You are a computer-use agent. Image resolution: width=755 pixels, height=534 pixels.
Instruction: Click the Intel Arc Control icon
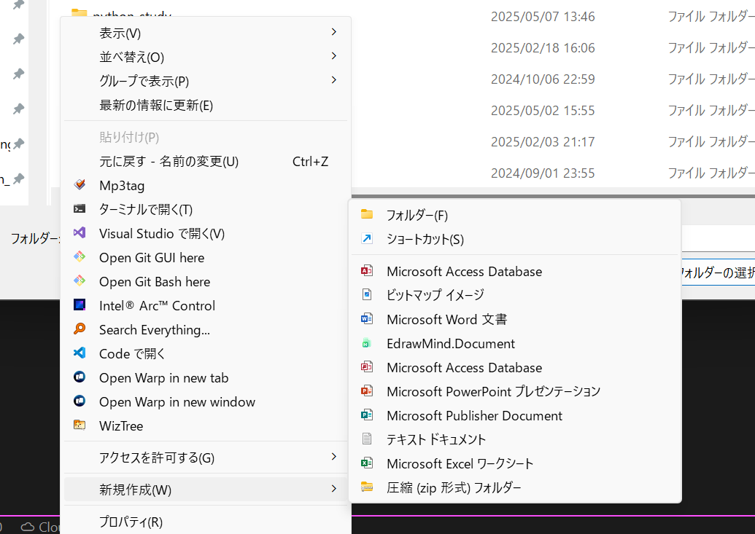[x=80, y=305]
